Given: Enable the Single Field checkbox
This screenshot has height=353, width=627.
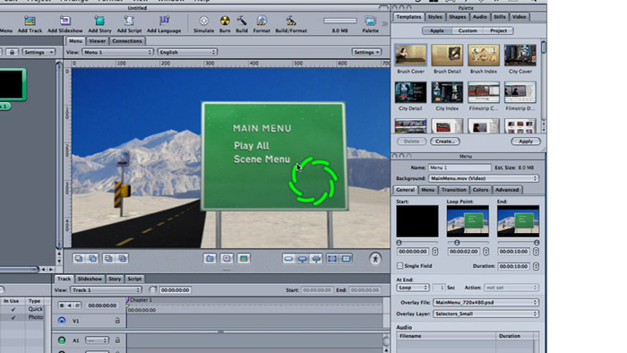Looking at the screenshot, I should point(399,266).
